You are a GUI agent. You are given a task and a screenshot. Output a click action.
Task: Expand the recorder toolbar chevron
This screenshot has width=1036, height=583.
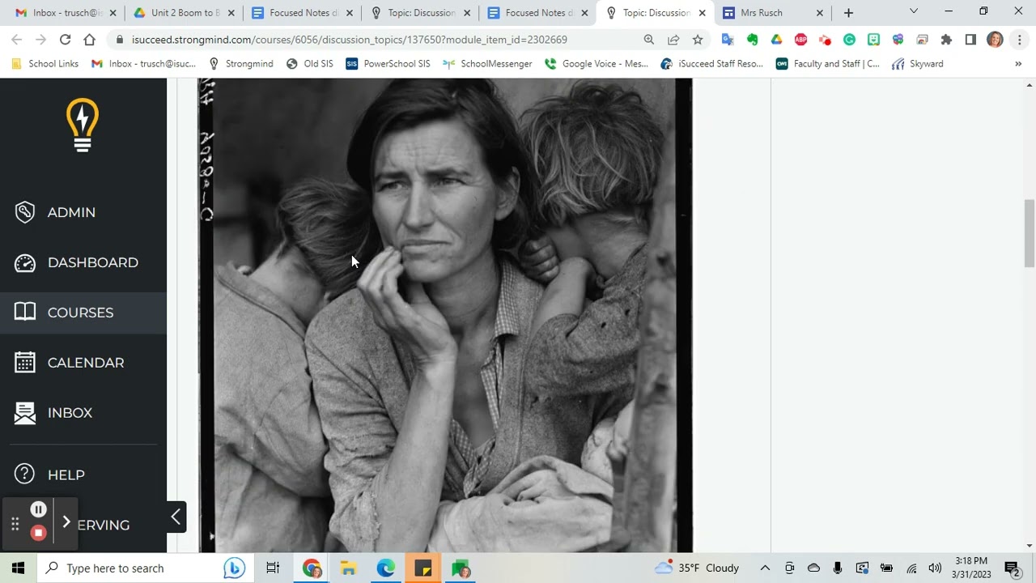click(66, 522)
